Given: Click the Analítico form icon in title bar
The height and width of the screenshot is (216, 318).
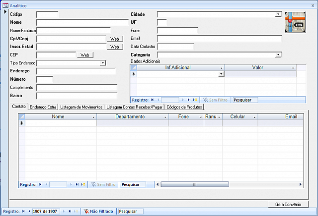Looking at the screenshot, I should [x=5, y=5].
